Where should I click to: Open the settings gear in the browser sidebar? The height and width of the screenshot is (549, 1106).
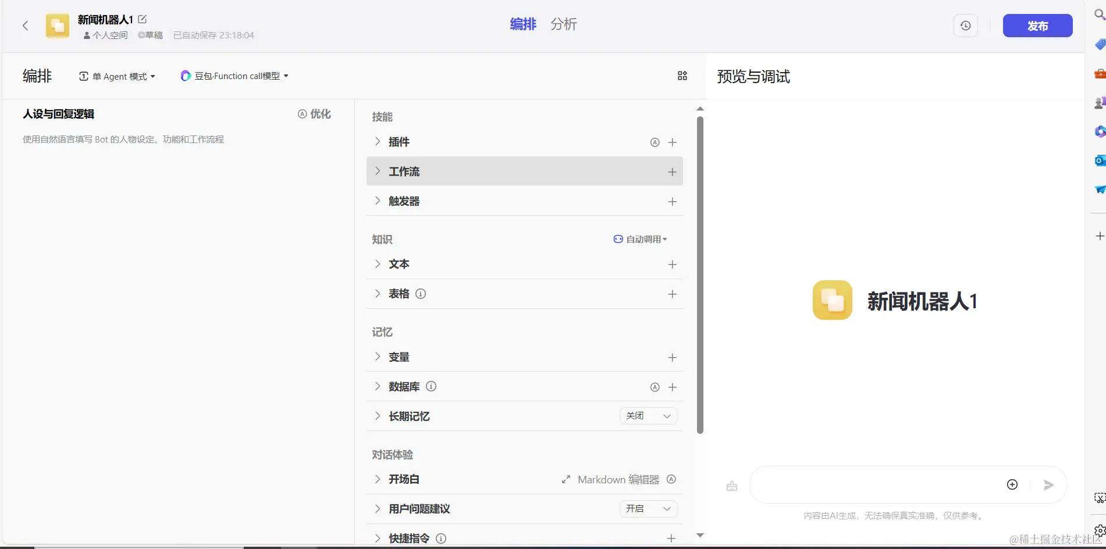[x=1100, y=530]
